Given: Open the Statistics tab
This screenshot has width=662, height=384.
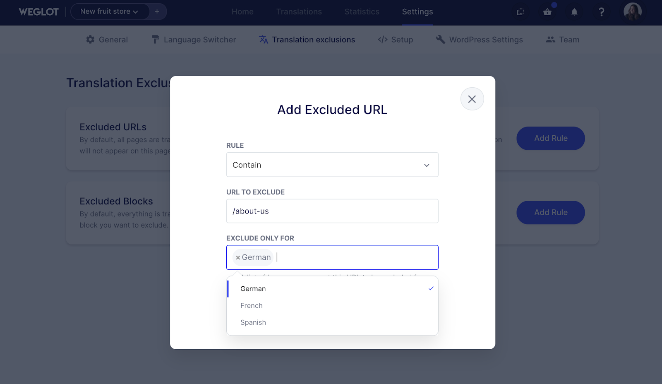Looking at the screenshot, I should coord(362,12).
